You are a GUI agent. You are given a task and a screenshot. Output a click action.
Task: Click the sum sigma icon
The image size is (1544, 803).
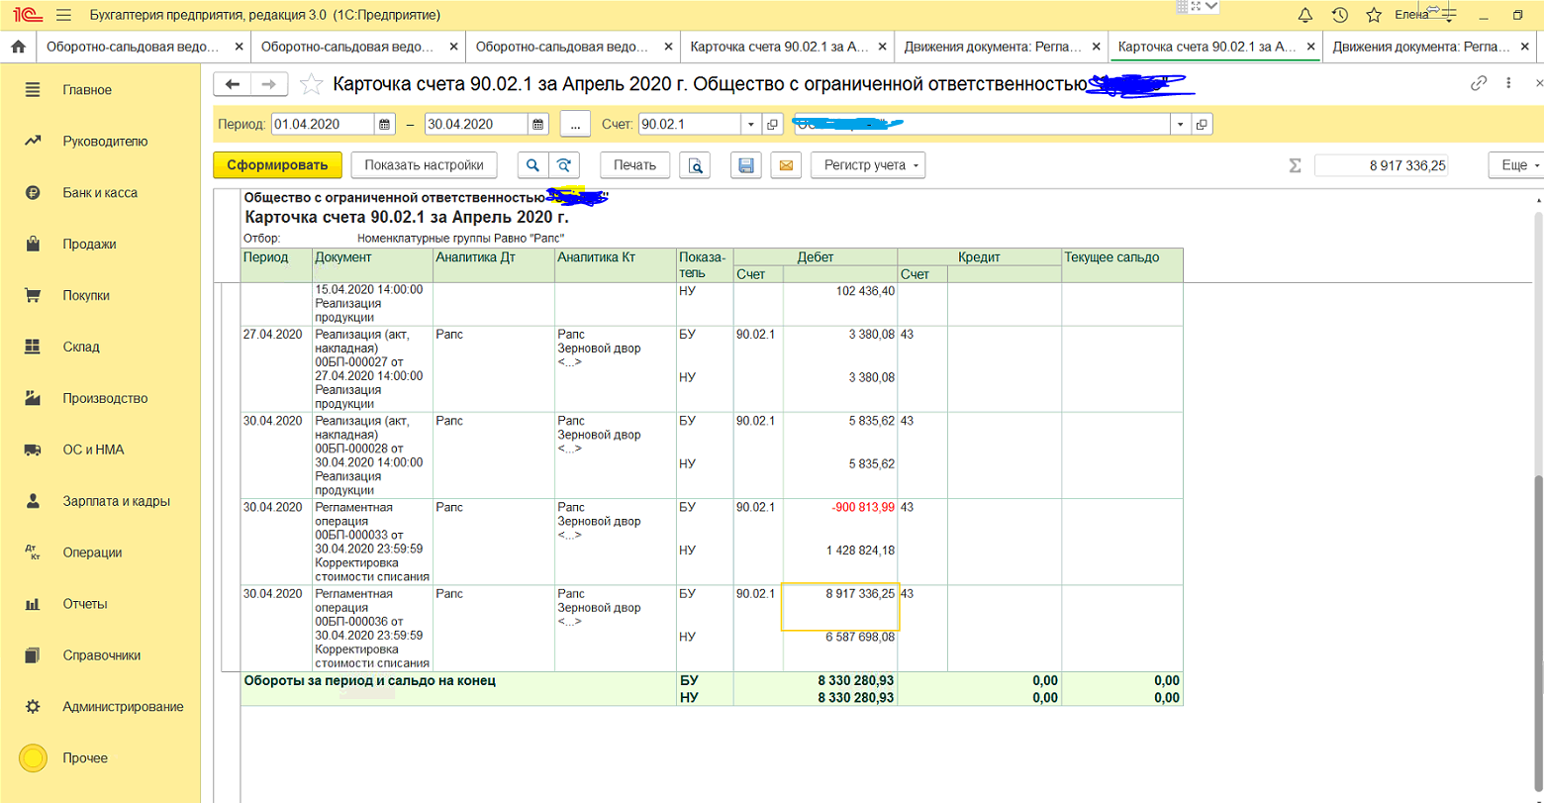click(x=1295, y=165)
